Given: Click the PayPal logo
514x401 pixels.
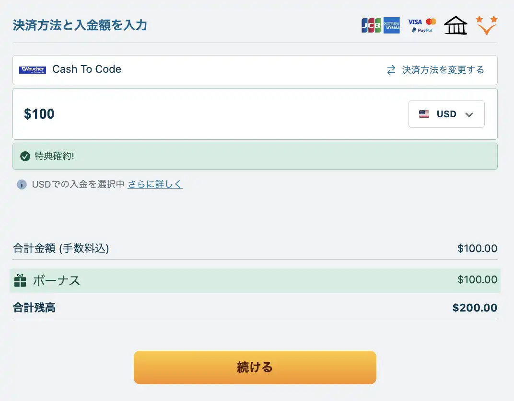Looking at the screenshot, I should point(422,30).
